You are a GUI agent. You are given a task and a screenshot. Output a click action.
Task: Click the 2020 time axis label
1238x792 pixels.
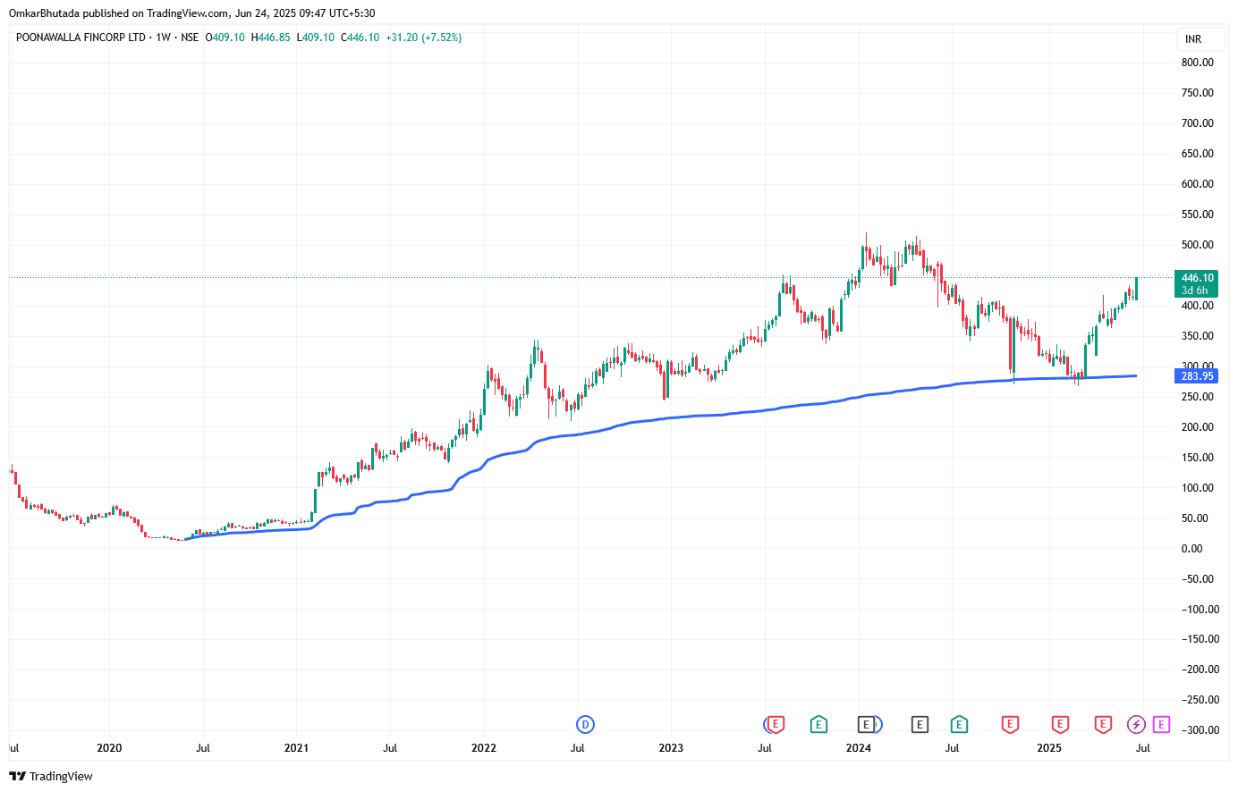click(109, 748)
